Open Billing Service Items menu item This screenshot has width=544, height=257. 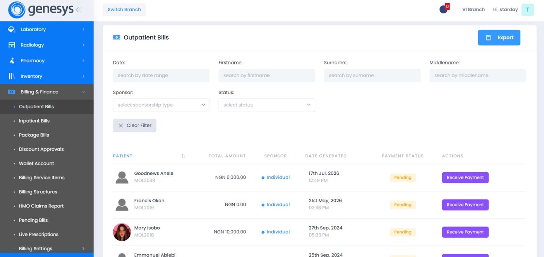tap(47, 177)
